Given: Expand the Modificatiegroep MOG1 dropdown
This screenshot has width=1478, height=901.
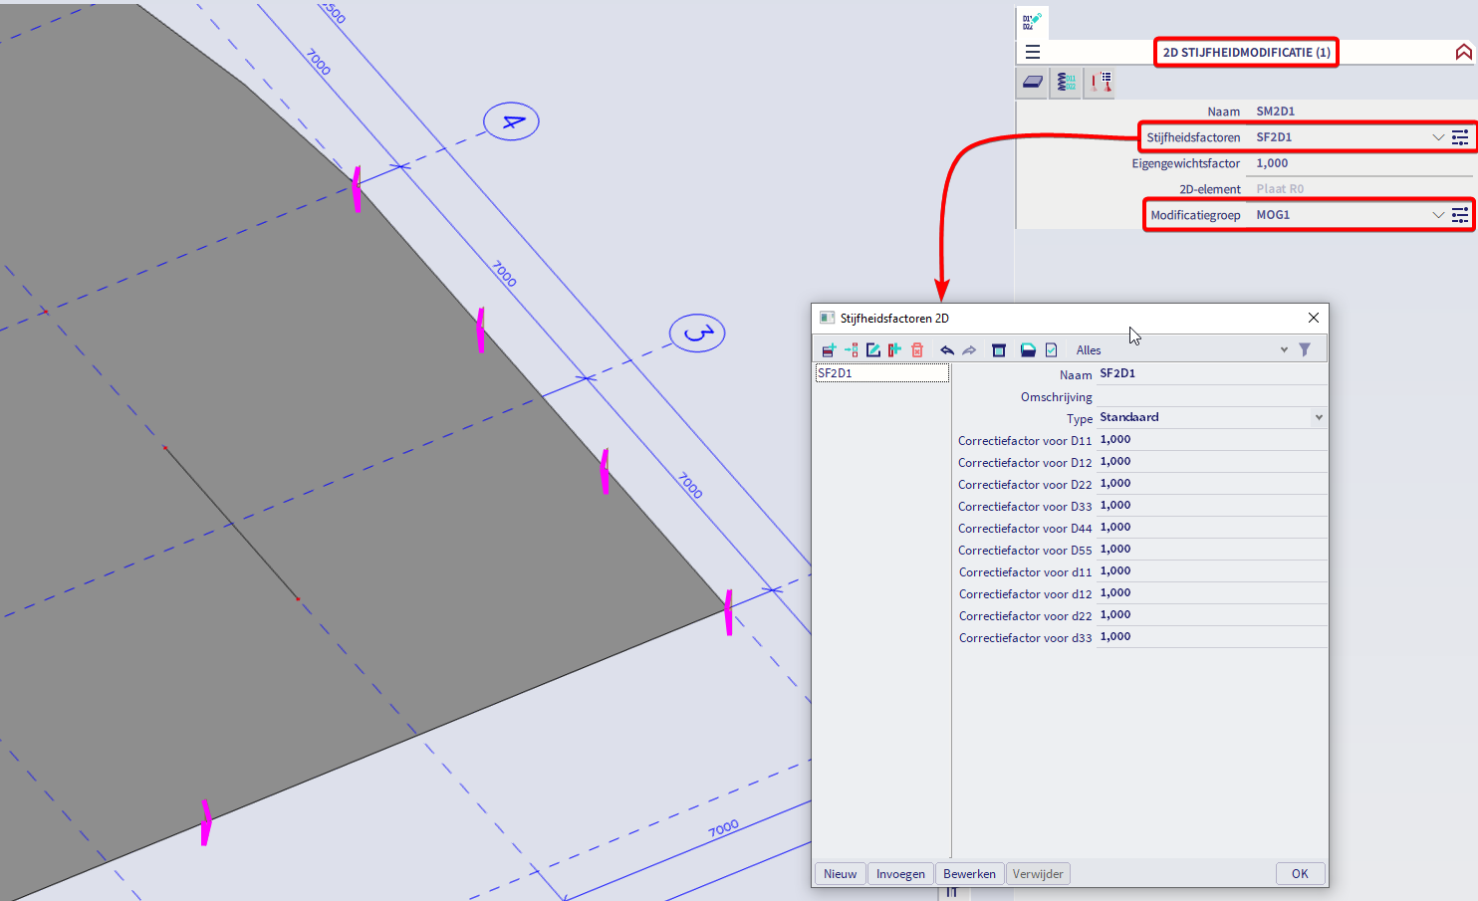Looking at the screenshot, I should [1437, 214].
